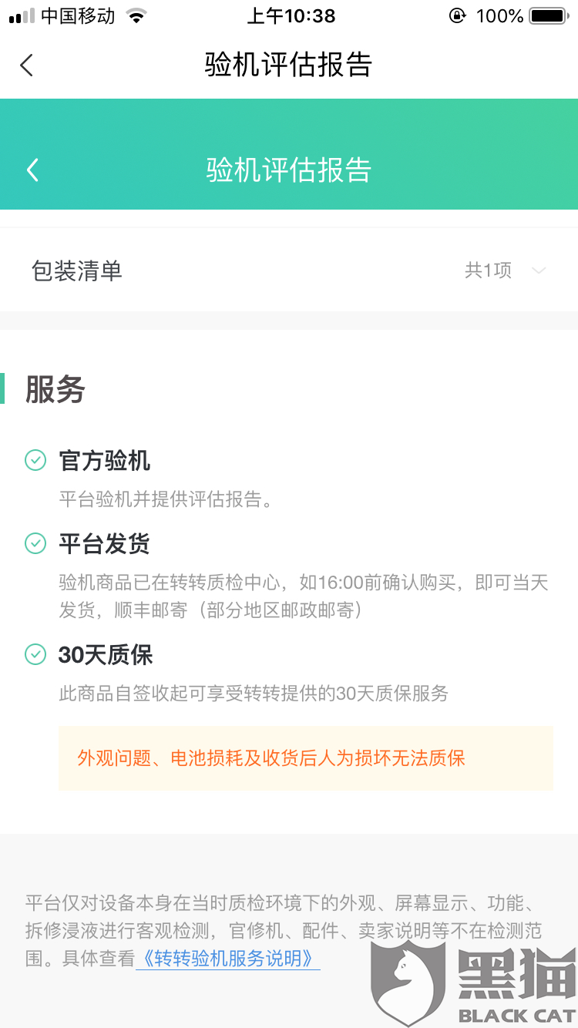
Task: Tap the orange warranty exclusion notice
Action: [306, 758]
